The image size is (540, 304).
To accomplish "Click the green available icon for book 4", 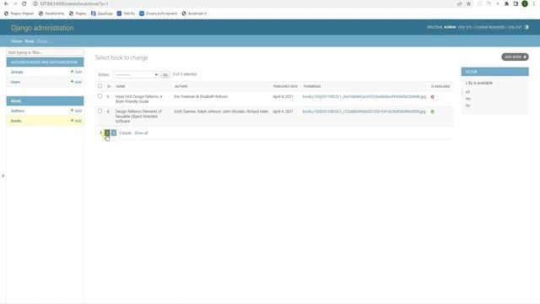I will click(x=433, y=111).
